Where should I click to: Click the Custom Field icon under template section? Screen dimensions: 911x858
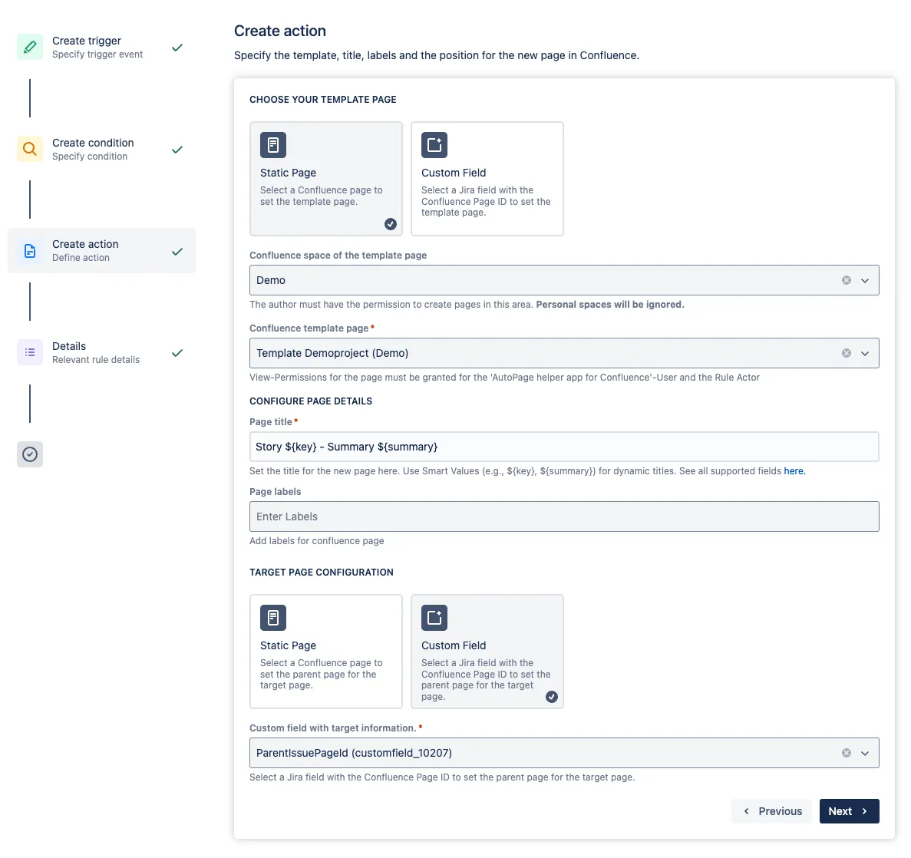pos(434,144)
